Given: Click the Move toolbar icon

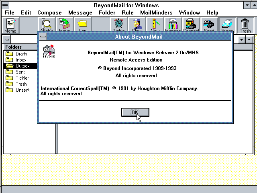Looking at the screenshot, I should pos(65,24).
